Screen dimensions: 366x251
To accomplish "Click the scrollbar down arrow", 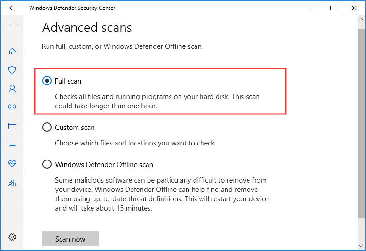I will [x=361, y=246].
